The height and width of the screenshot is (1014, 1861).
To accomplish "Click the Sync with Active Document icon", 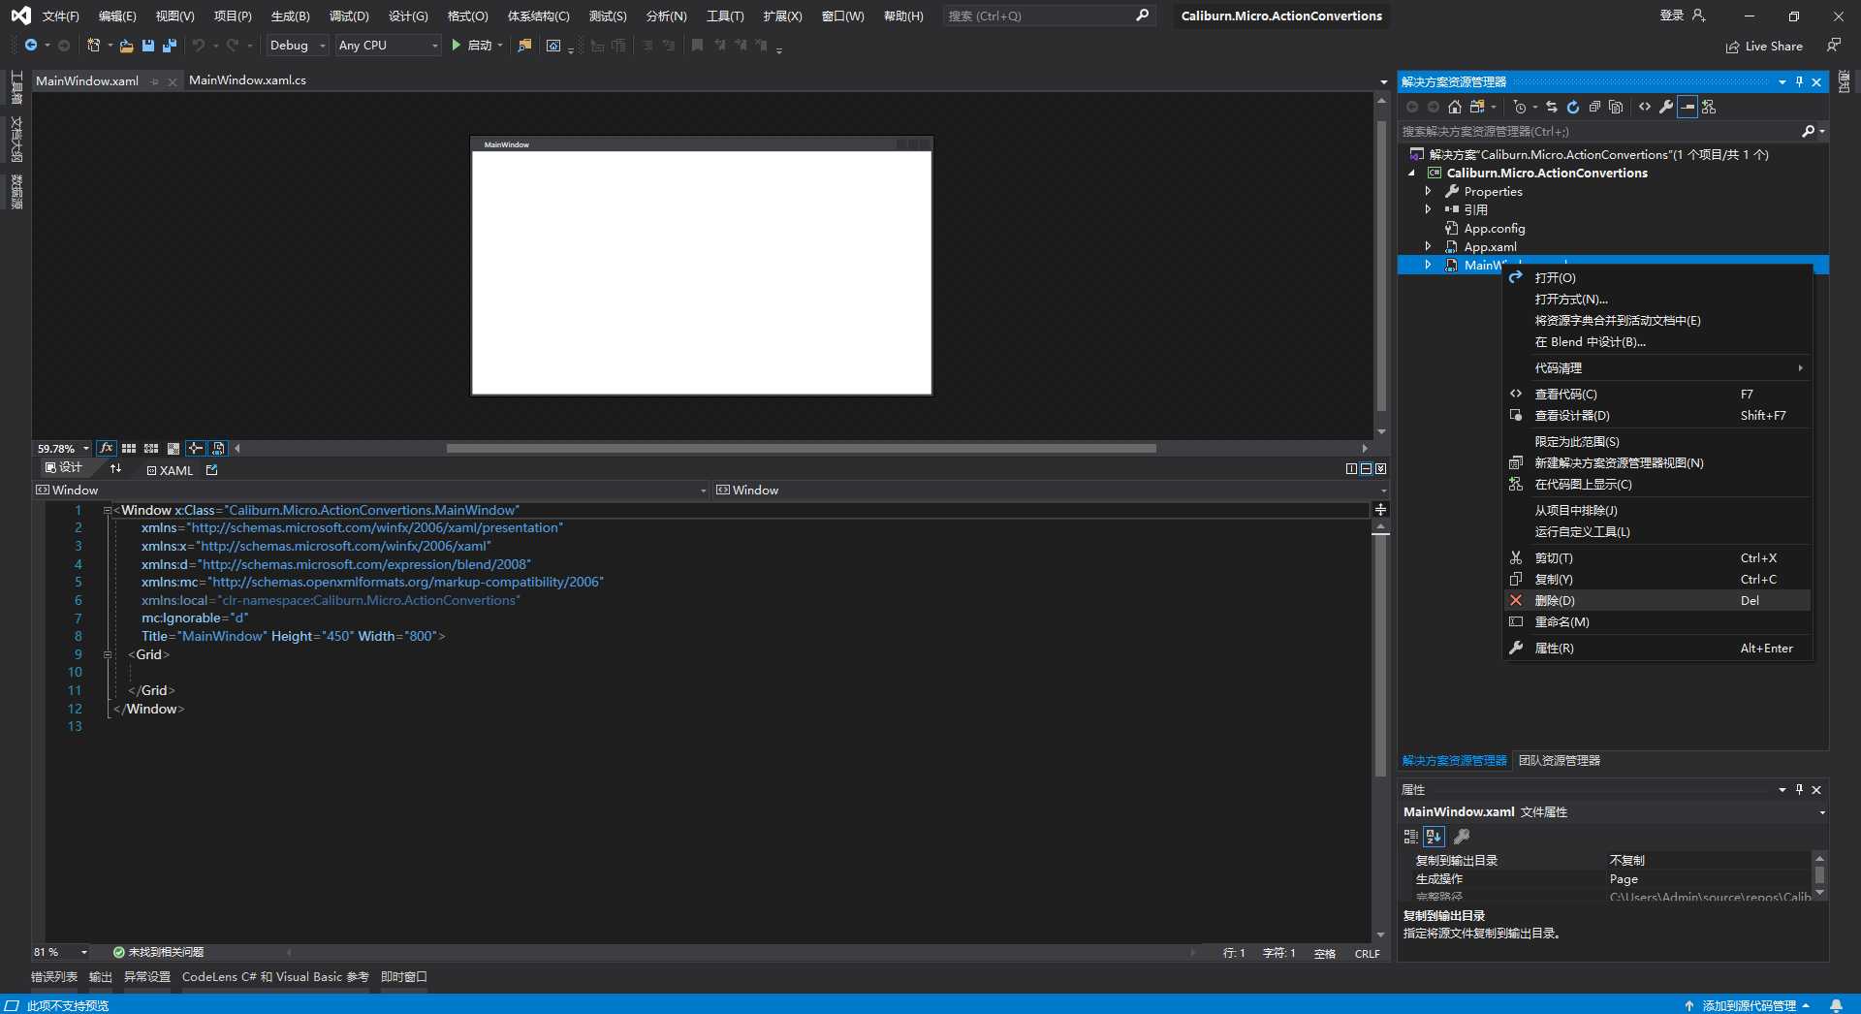I will (1552, 108).
